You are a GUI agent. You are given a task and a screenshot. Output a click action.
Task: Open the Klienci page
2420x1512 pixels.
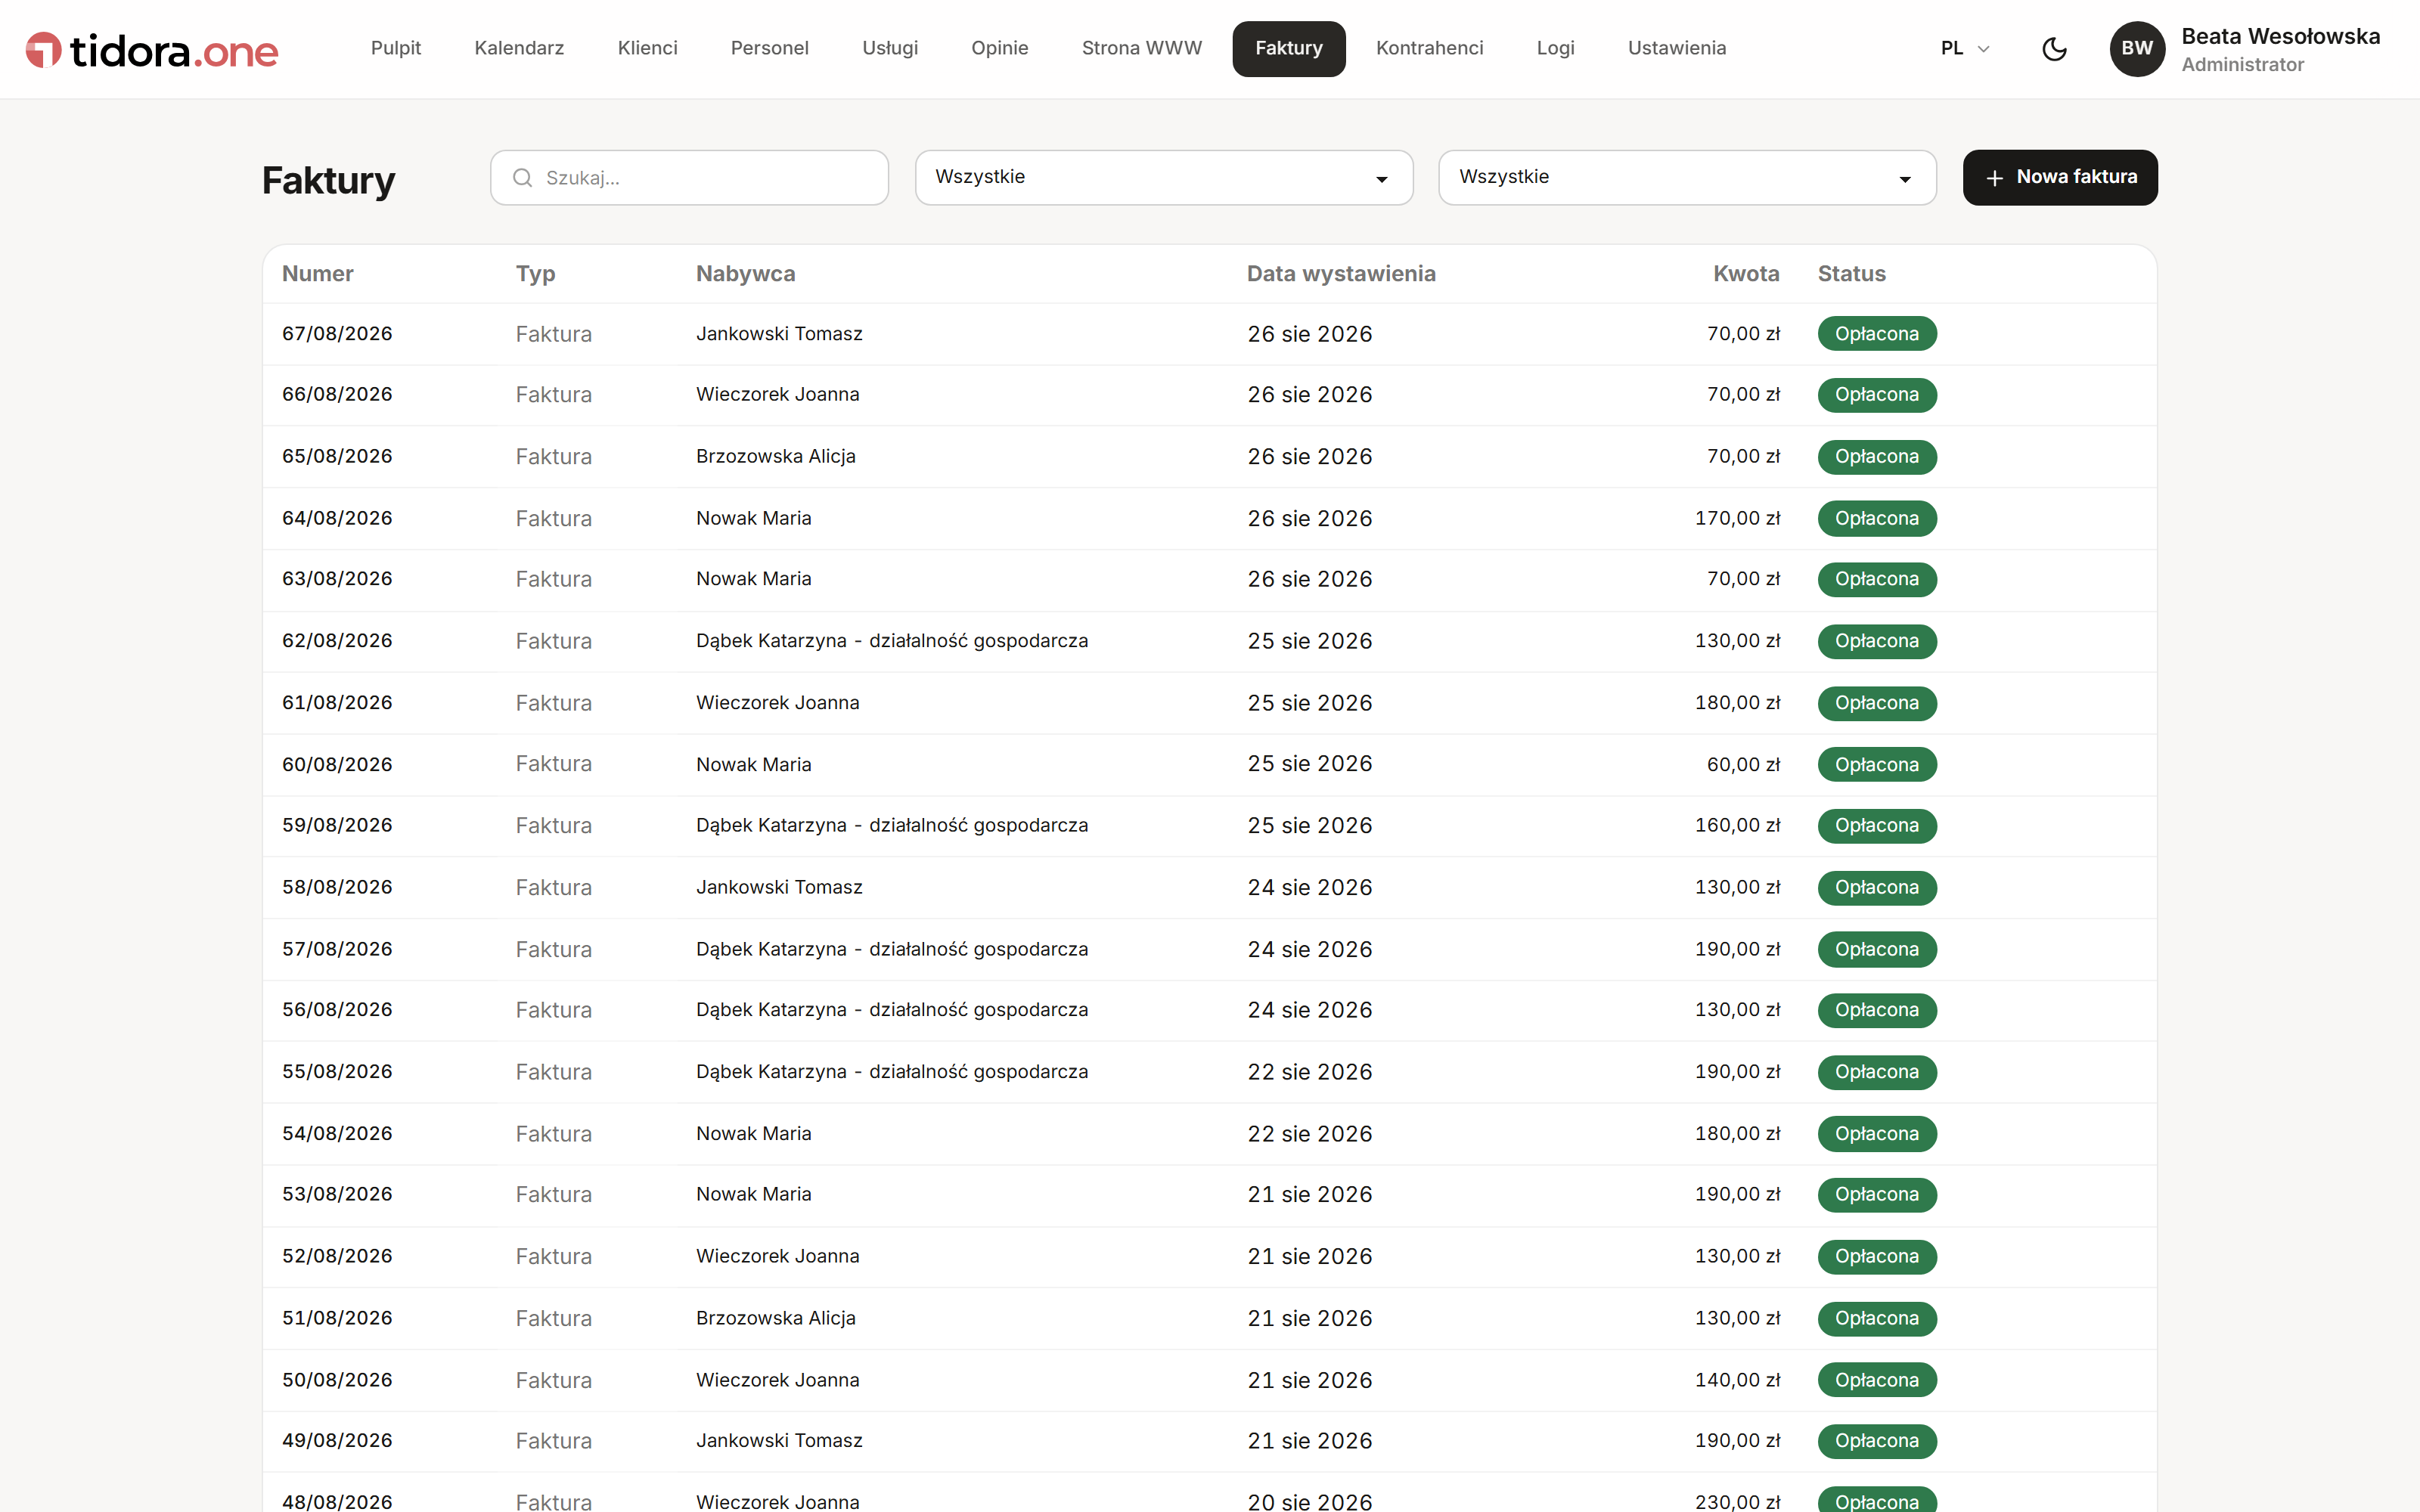(x=648, y=49)
